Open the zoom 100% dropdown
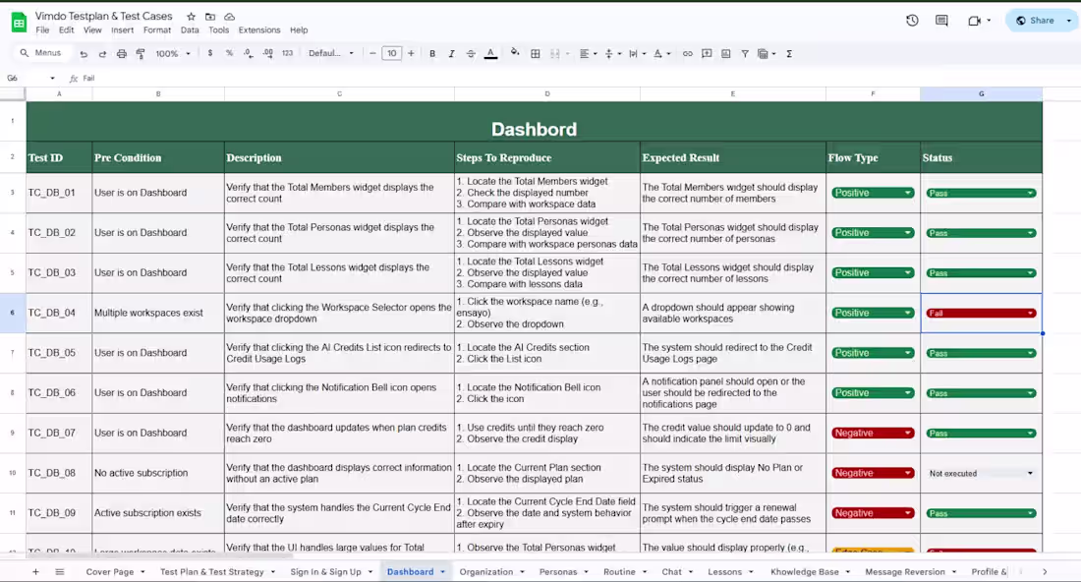The image size is (1081, 582). pyautogui.click(x=172, y=53)
